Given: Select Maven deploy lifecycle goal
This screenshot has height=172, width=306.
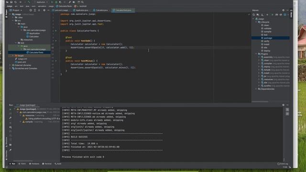Looking at the screenshot, I should tap(266, 51).
